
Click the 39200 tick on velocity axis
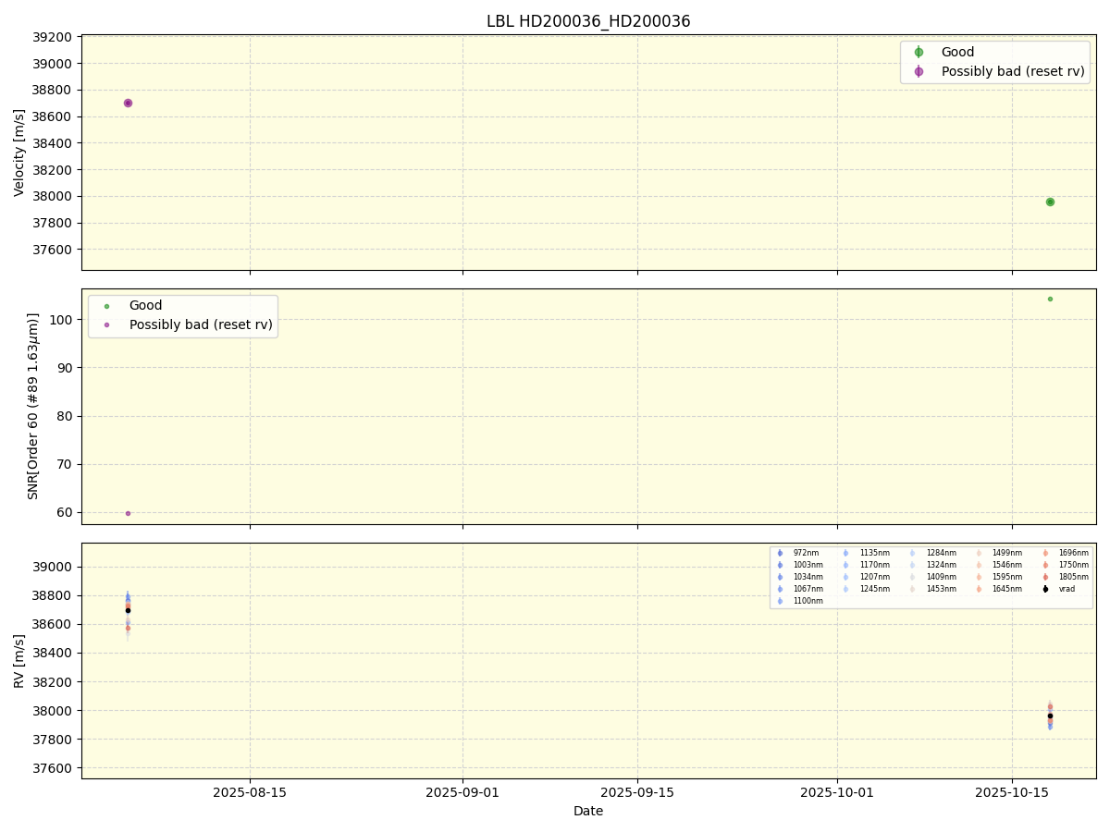point(53,37)
